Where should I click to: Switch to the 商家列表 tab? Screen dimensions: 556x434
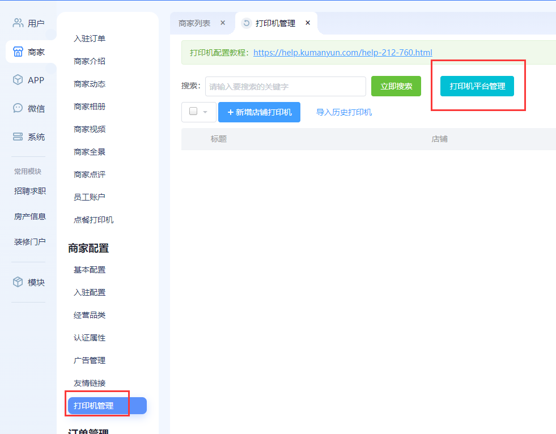194,23
